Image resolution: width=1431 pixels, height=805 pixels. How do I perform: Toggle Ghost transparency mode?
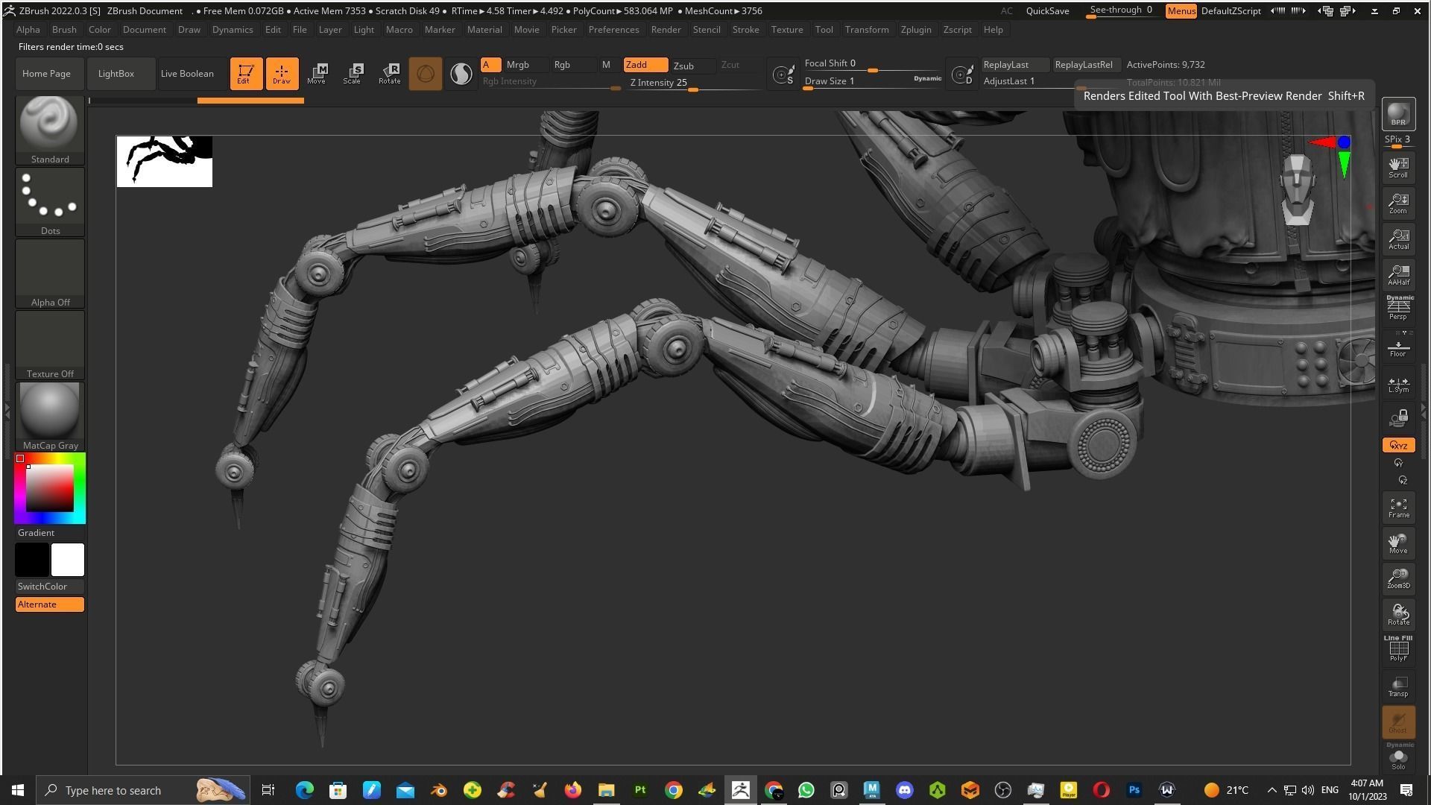tap(1398, 722)
